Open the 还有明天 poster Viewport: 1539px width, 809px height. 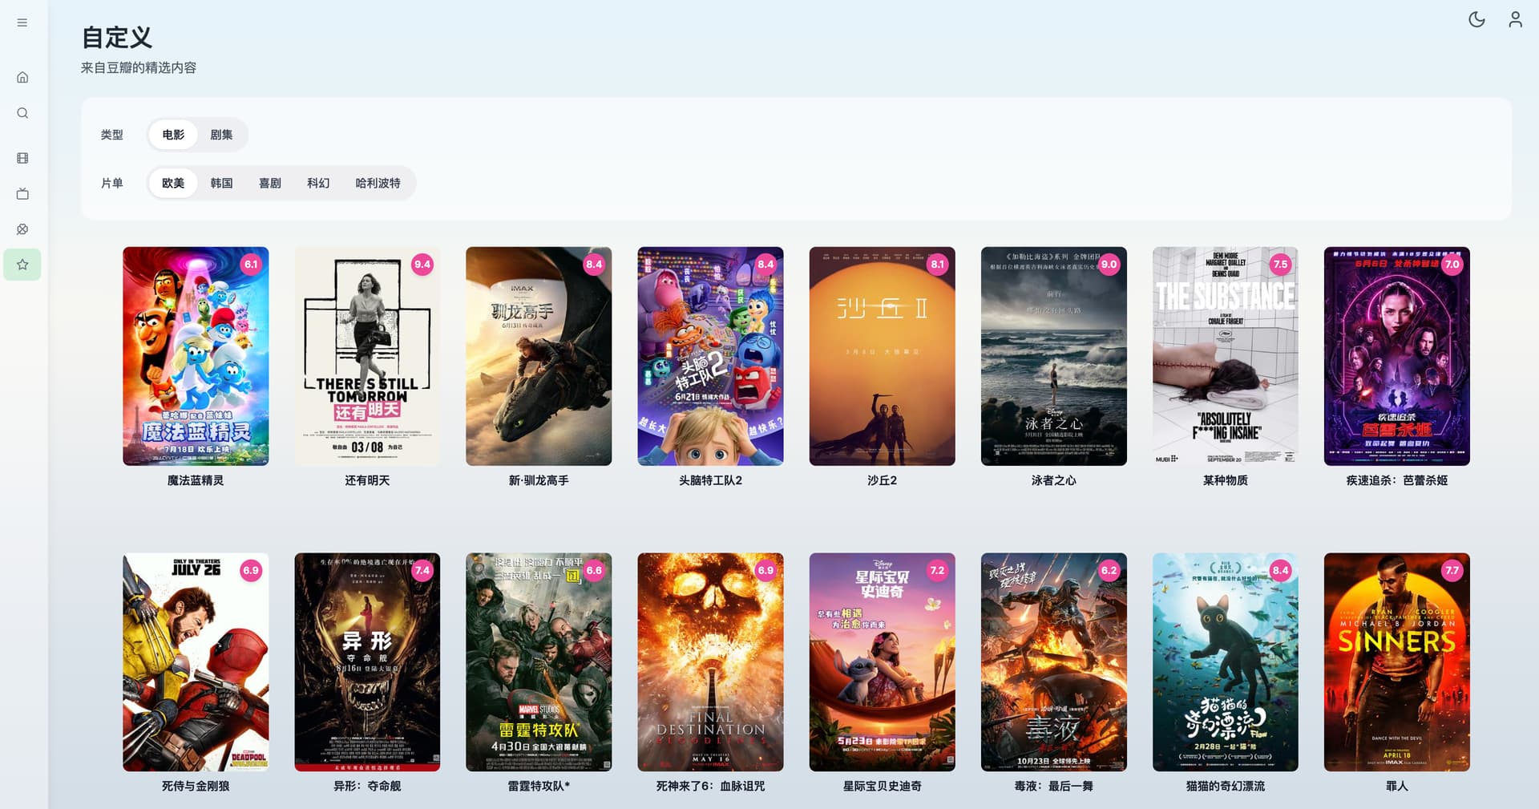pos(367,356)
